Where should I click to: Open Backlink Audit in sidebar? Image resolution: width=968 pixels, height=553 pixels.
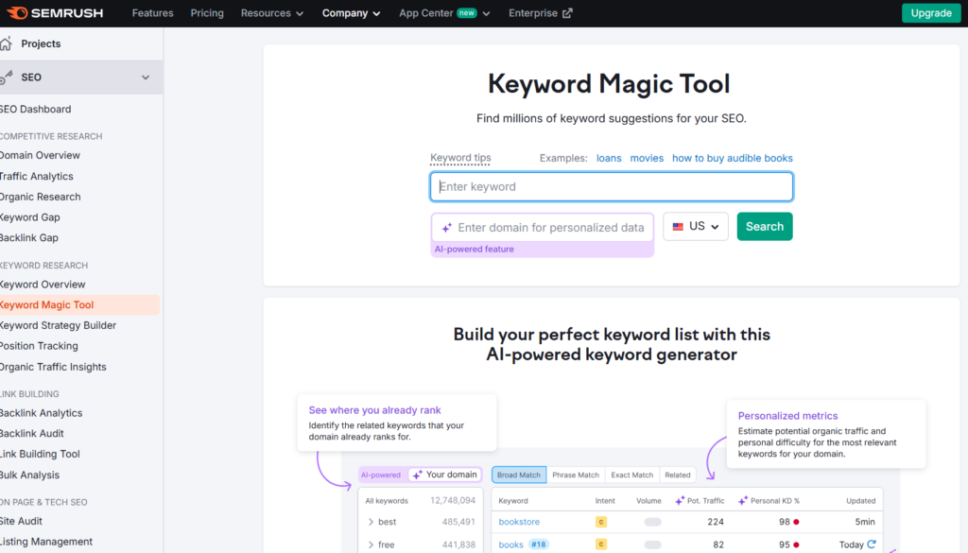point(31,433)
